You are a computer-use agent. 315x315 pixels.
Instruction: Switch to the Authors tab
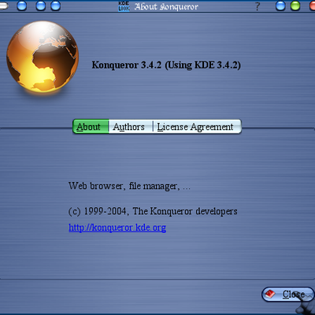131,127
